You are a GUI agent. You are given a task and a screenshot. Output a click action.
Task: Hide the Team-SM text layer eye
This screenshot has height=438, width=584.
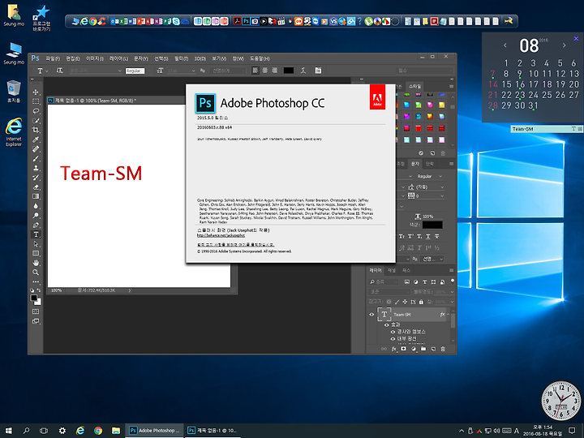pyautogui.click(x=371, y=315)
